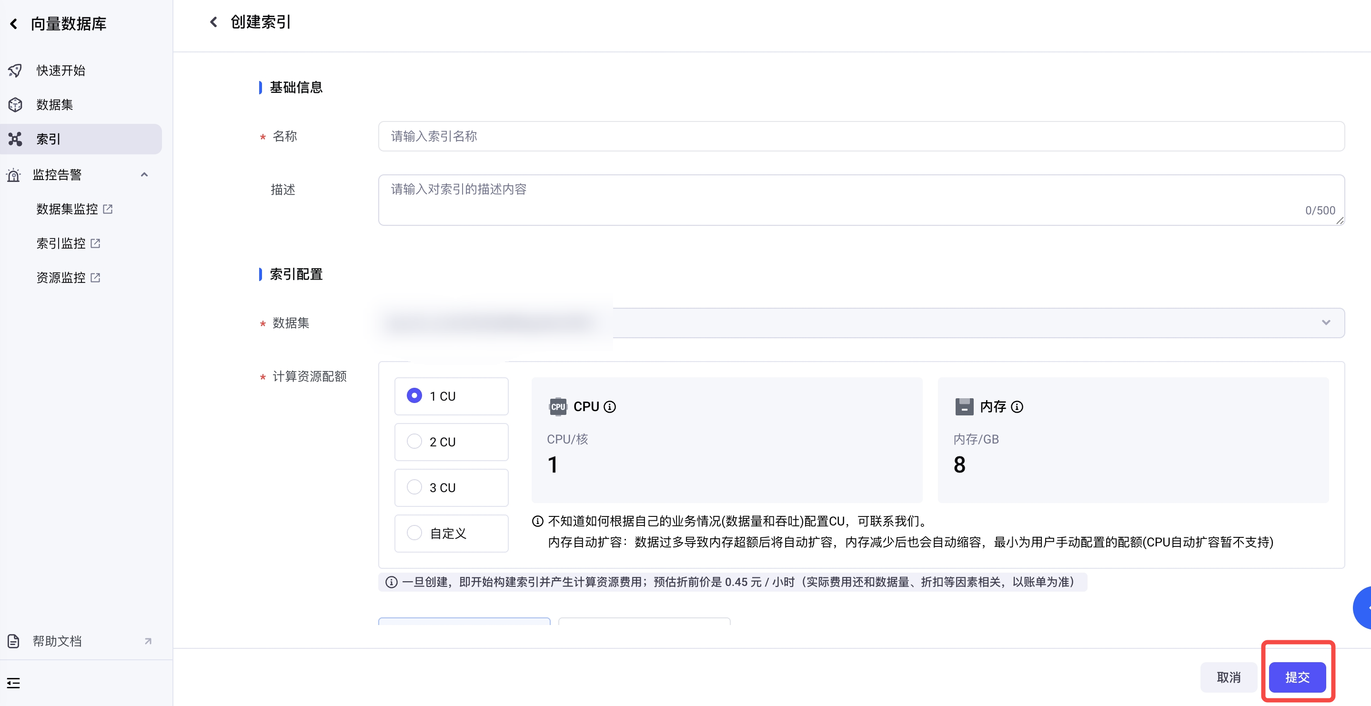This screenshot has width=1371, height=706.
Task: Click the 帮助文档 external arrow icon
Action: coord(148,641)
